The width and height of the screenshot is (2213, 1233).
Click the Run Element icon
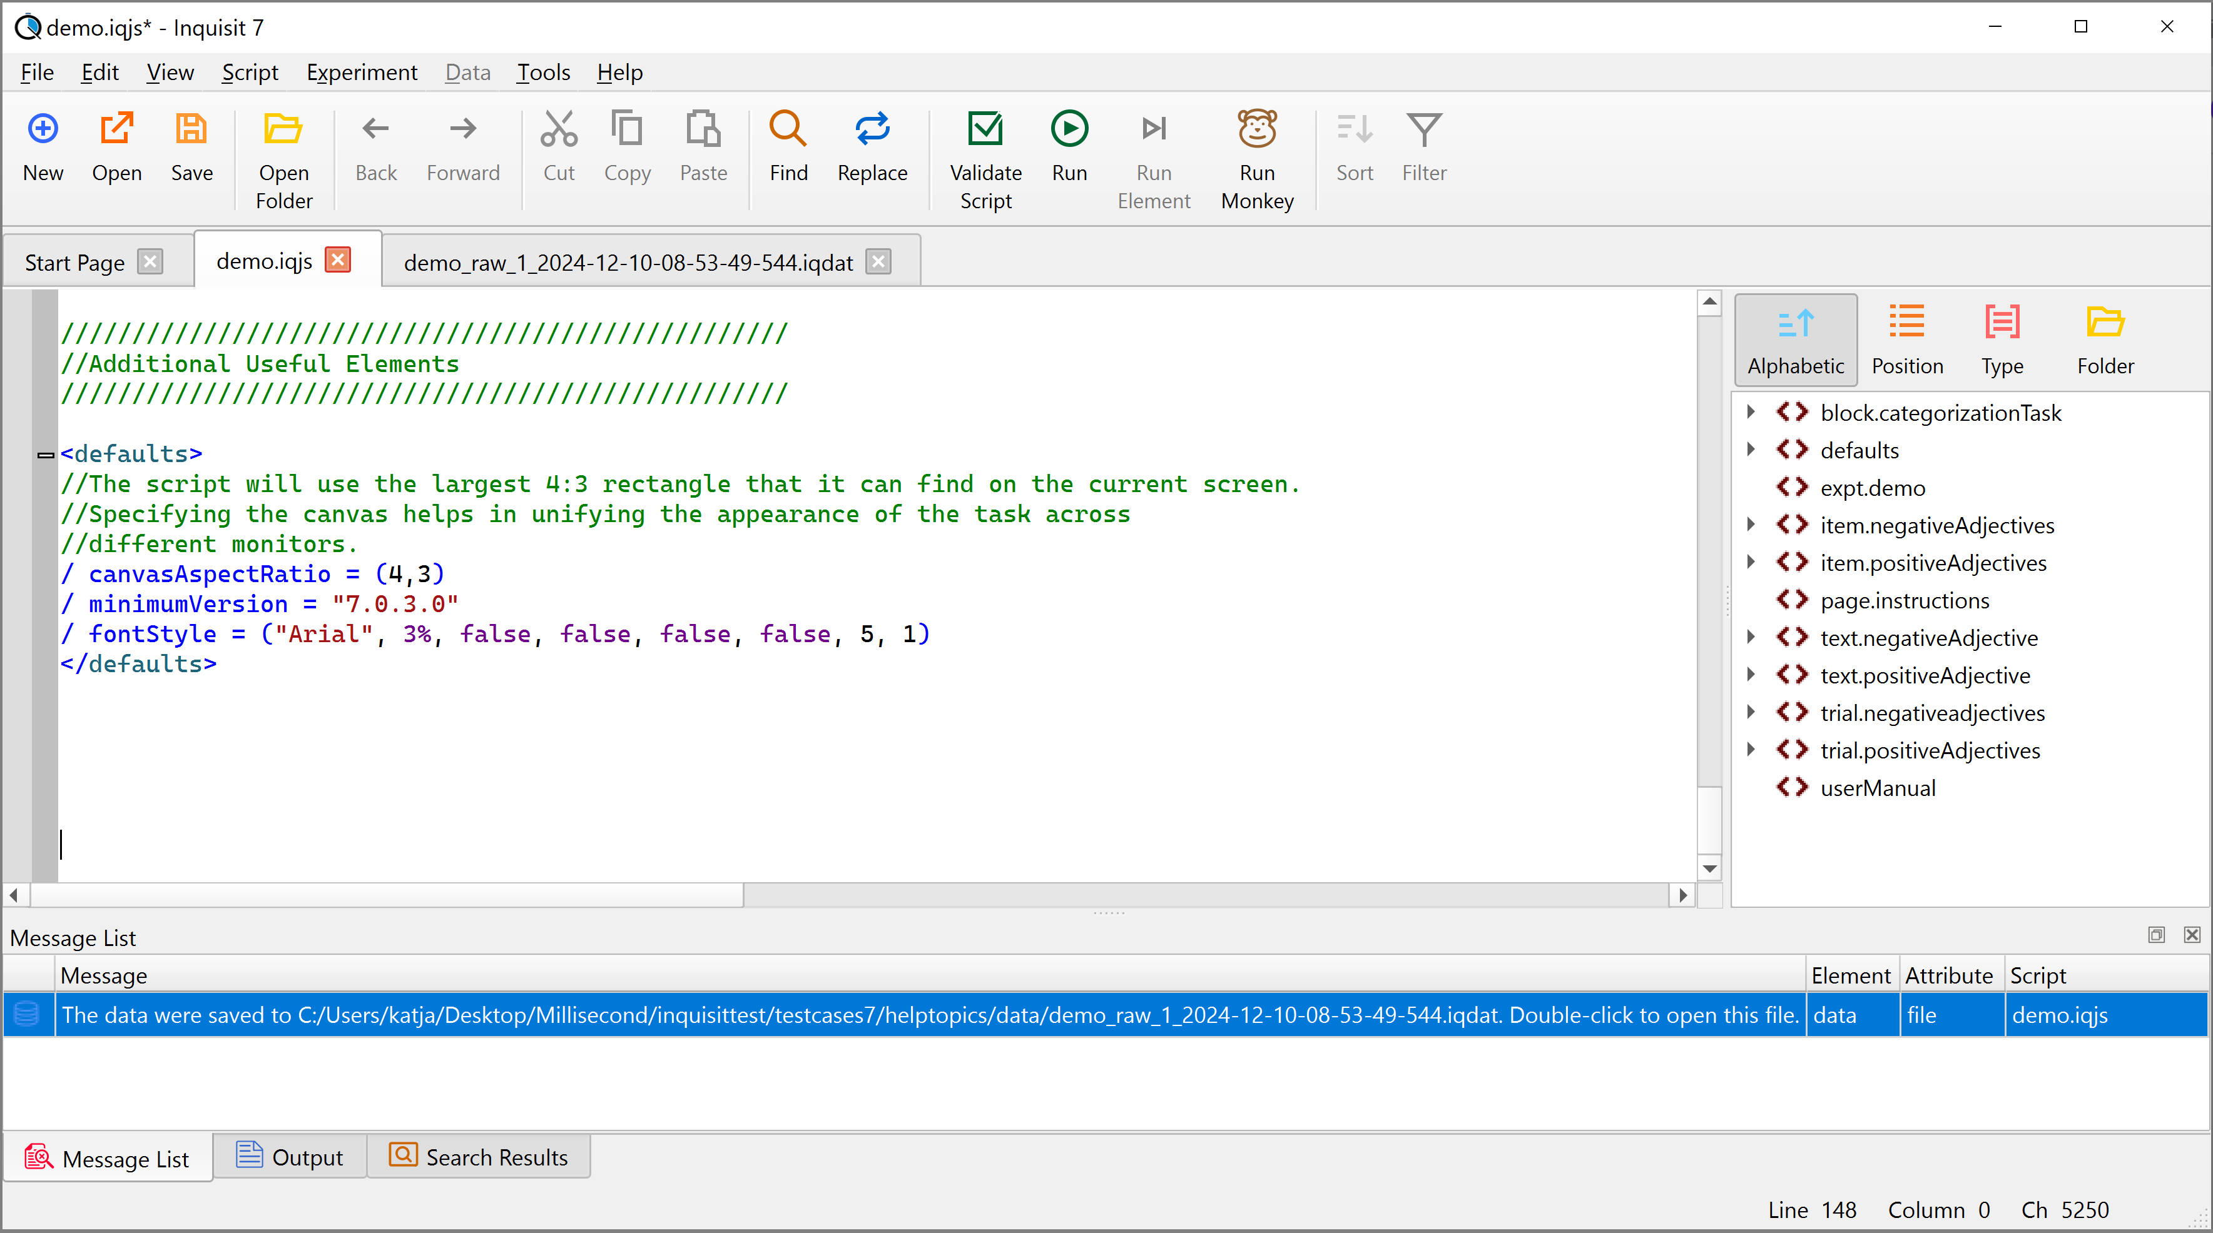[x=1154, y=159]
